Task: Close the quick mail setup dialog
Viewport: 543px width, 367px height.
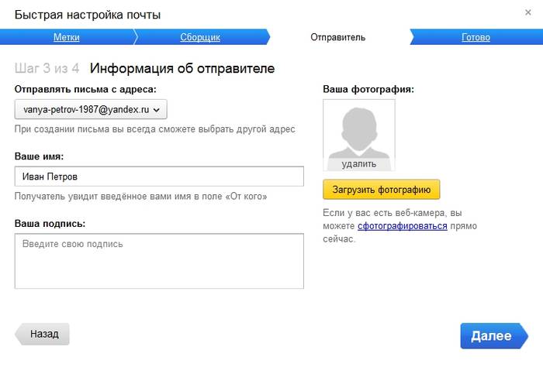Action: click(x=528, y=13)
